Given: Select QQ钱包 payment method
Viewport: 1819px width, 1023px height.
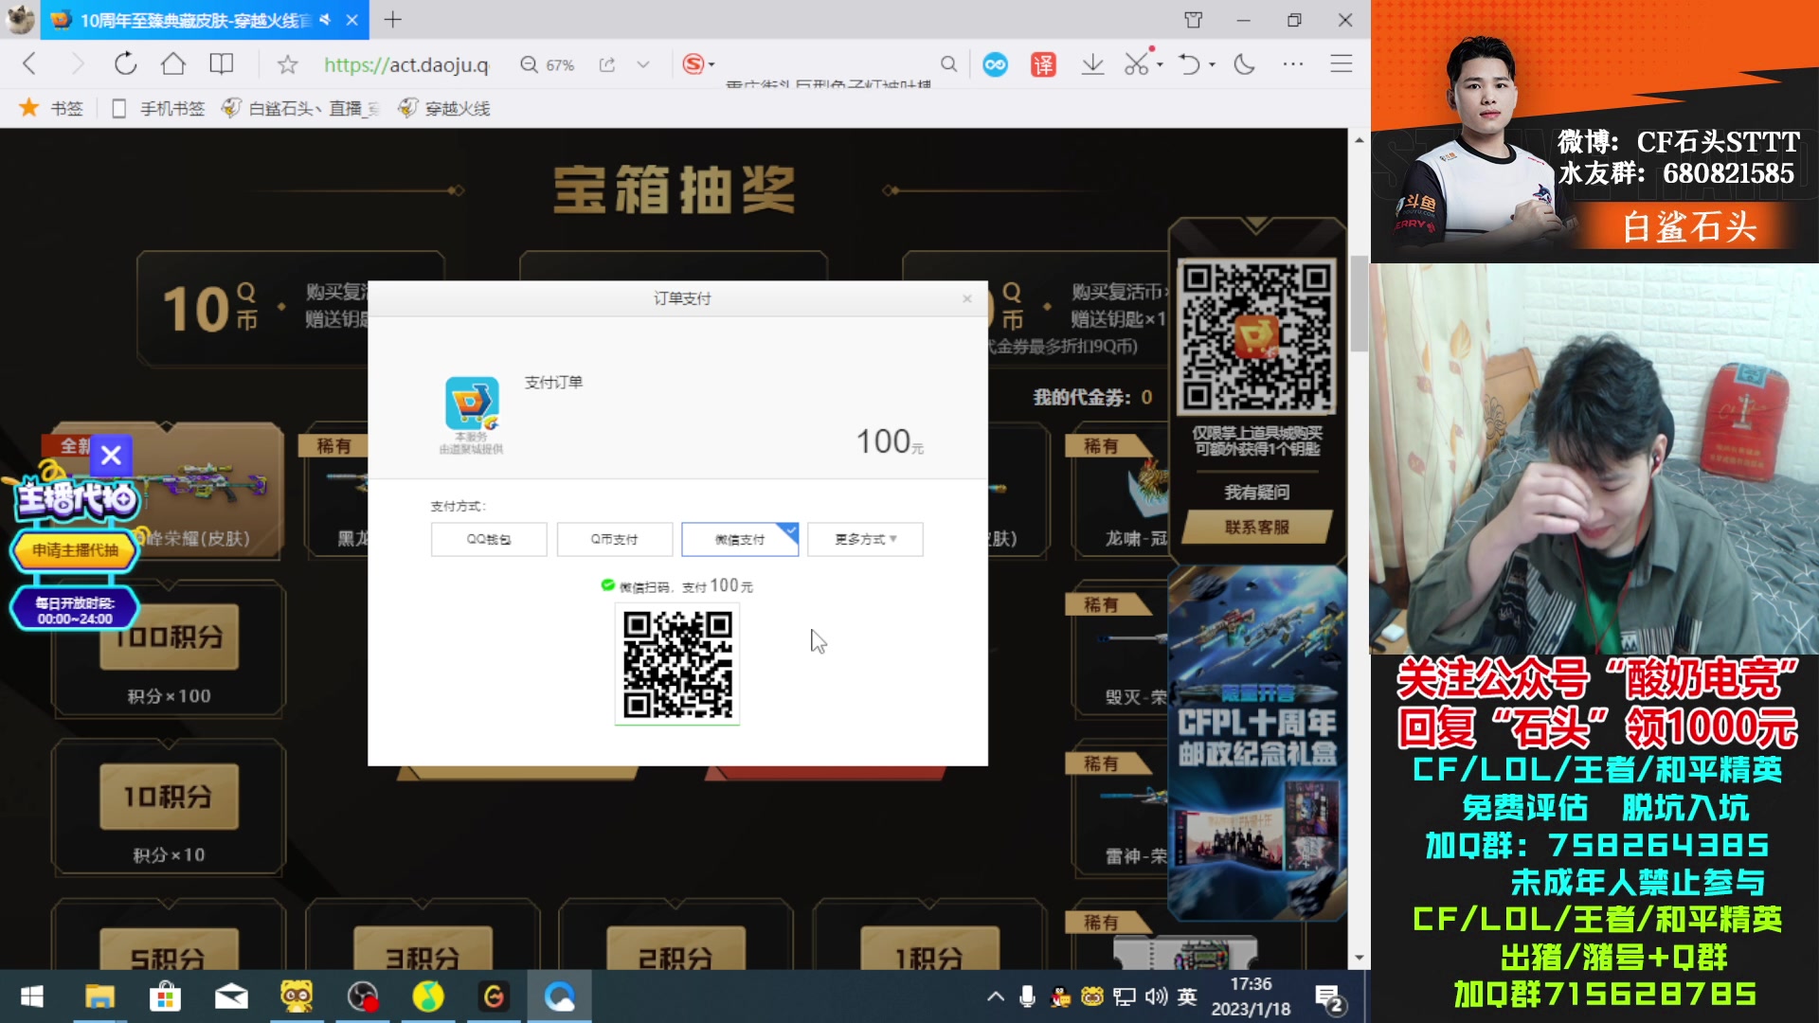Looking at the screenshot, I should 489,539.
